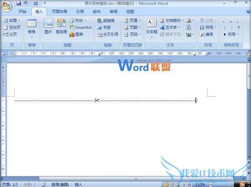
Task: Click the zoom out minus button
Action: (211, 185)
